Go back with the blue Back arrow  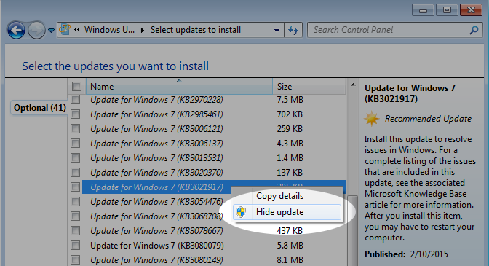16,31
